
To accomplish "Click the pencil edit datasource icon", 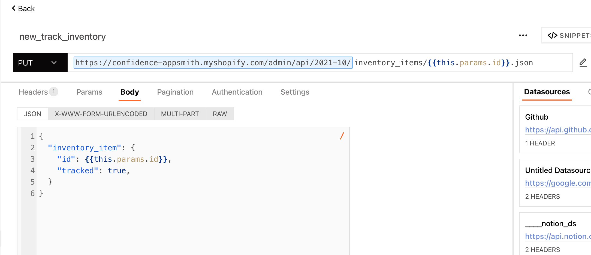I will (583, 63).
